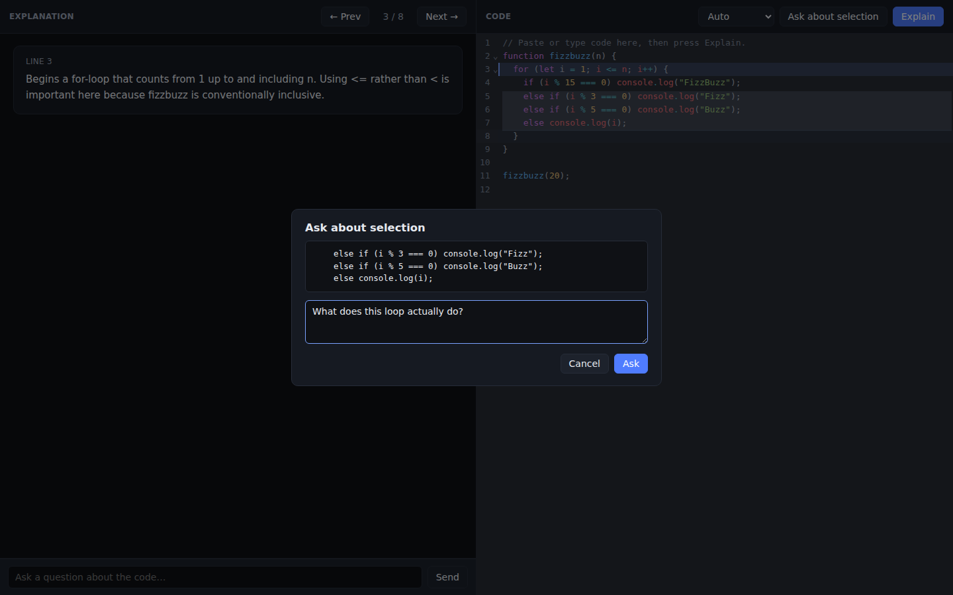
Task: Click the 'function fizzbuzz(n) {' code line
Action: point(560,56)
